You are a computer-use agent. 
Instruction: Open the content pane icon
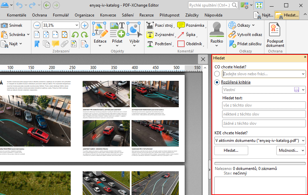coord(74,44)
